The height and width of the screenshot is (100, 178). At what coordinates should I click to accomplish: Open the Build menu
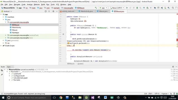pos(43,4)
